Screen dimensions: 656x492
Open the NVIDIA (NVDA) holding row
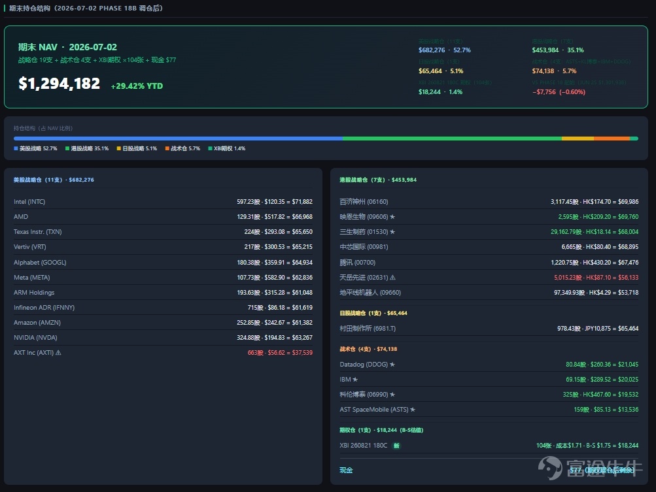[x=163, y=337]
